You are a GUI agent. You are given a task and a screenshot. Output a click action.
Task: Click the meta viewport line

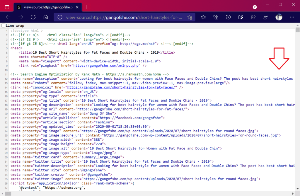point(90,61)
